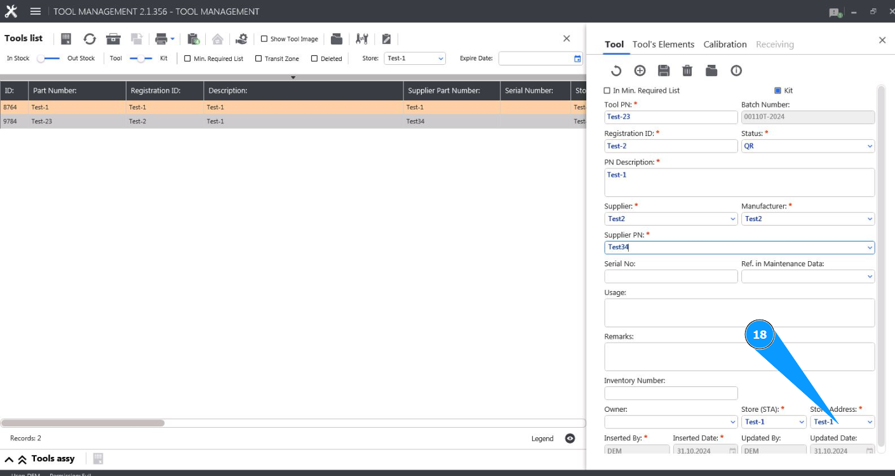Viewport: 895px width, 476px height.
Task: Click the crossed wrenches tools icon
Action: (362, 39)
